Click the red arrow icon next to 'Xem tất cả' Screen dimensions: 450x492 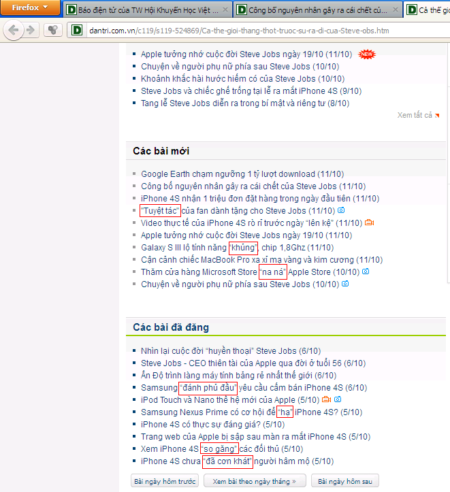click(437, 116)
